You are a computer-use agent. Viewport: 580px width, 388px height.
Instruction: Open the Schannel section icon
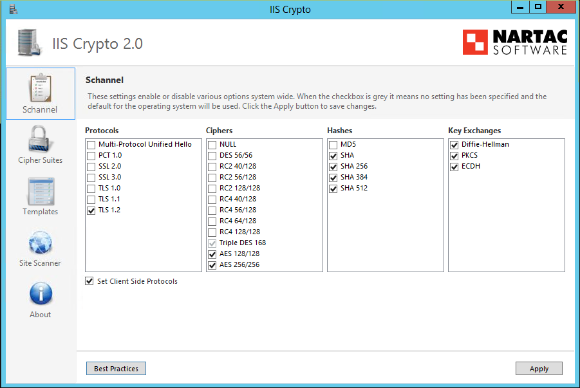[x=41, y=88]
